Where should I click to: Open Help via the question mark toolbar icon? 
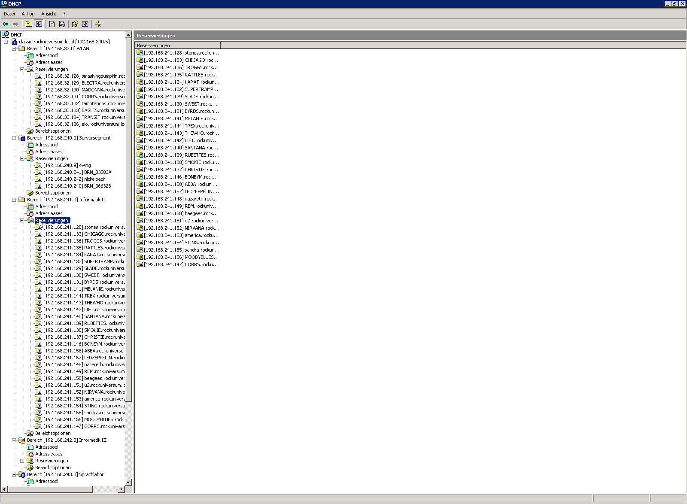point(75,24)
